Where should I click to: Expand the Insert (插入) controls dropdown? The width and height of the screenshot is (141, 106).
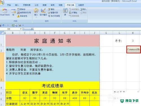[36, 17]
